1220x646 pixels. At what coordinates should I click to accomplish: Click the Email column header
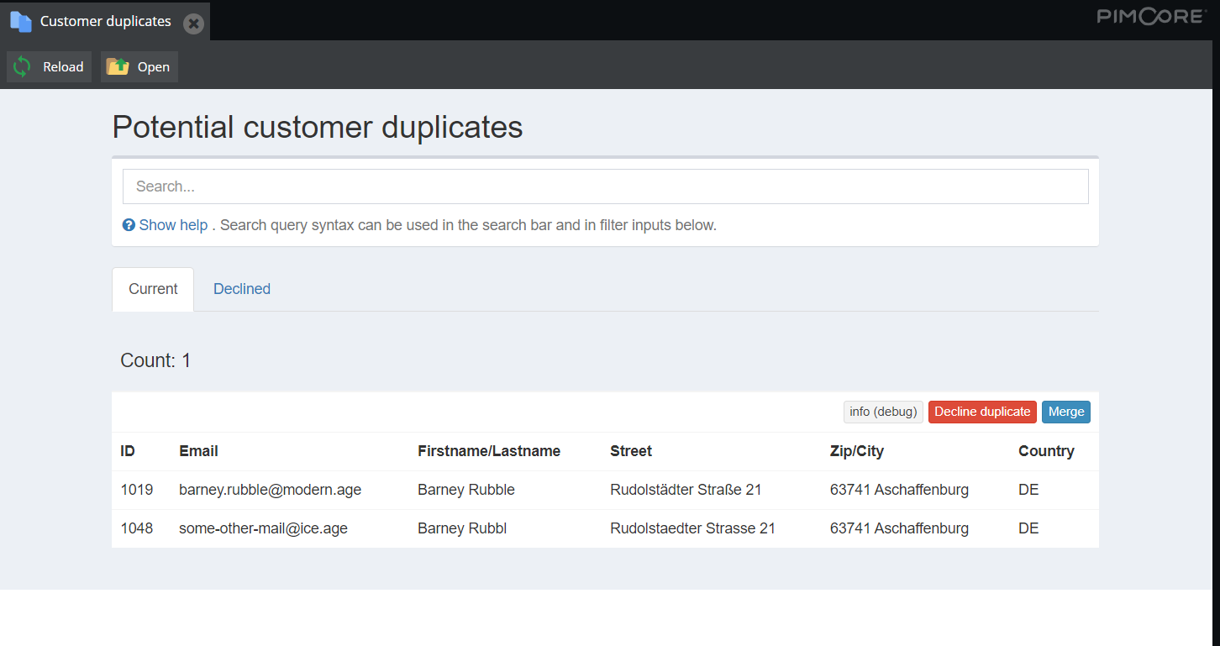[x=198, y=451]
